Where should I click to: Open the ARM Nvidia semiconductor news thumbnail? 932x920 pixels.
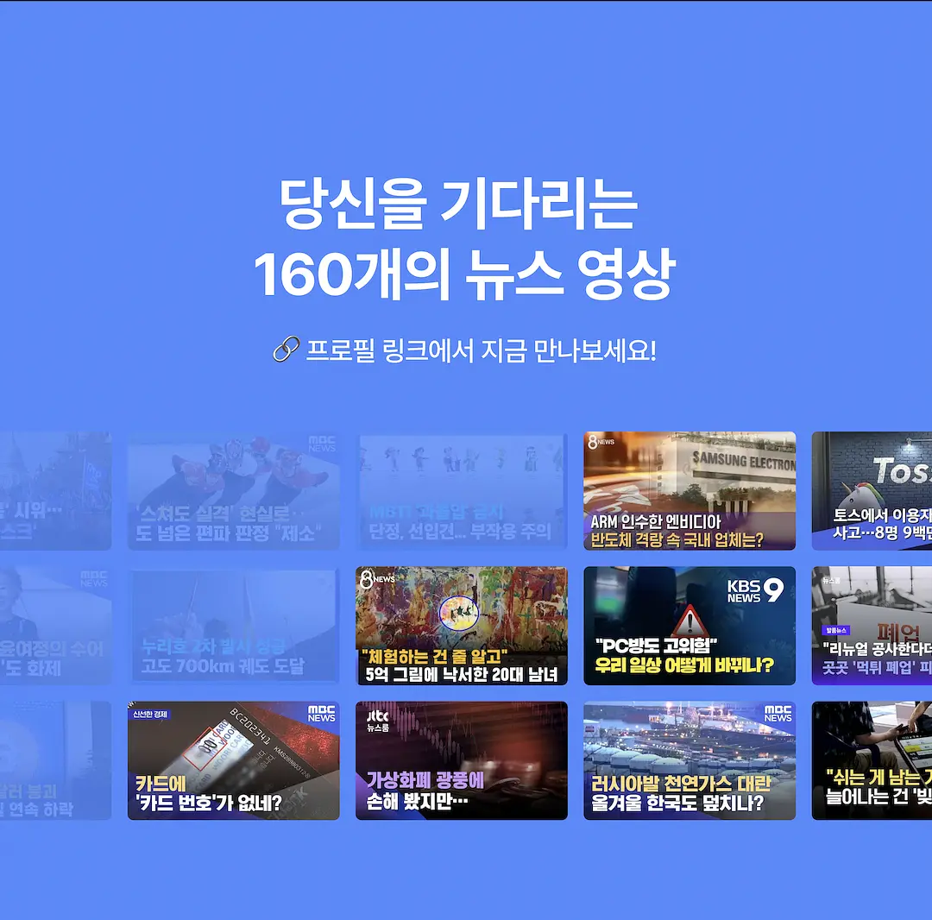click(690, 491)
